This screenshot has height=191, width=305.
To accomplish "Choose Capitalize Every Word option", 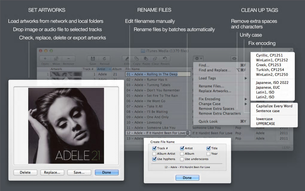I will pyautogui.click(x=274, y=106).
